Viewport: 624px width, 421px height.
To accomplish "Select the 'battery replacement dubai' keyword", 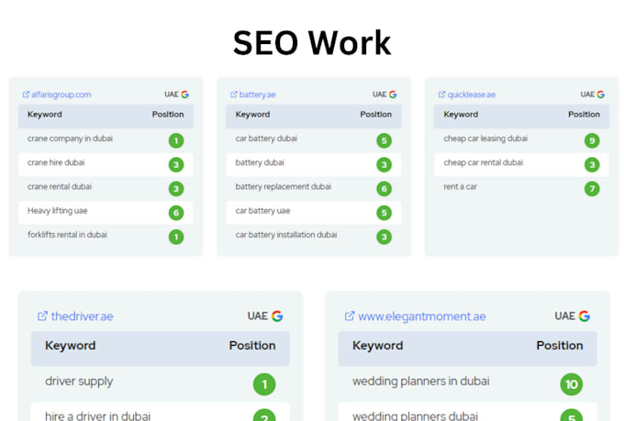I will (x=284, y=186).
